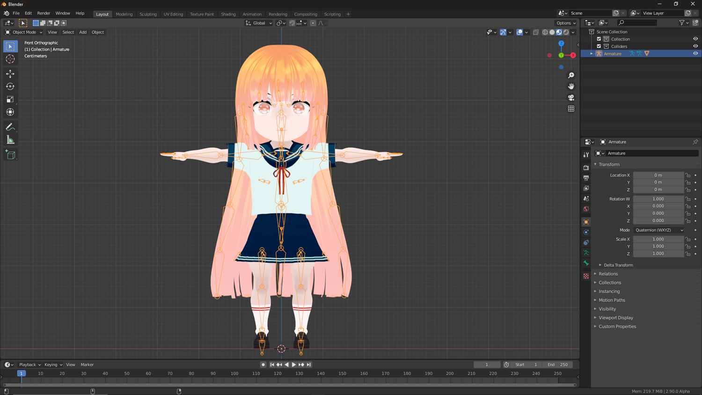Toggle camera view with the camera icon
Image resolution: width=702 pixels, height=395 pixels.
[571, 98]
